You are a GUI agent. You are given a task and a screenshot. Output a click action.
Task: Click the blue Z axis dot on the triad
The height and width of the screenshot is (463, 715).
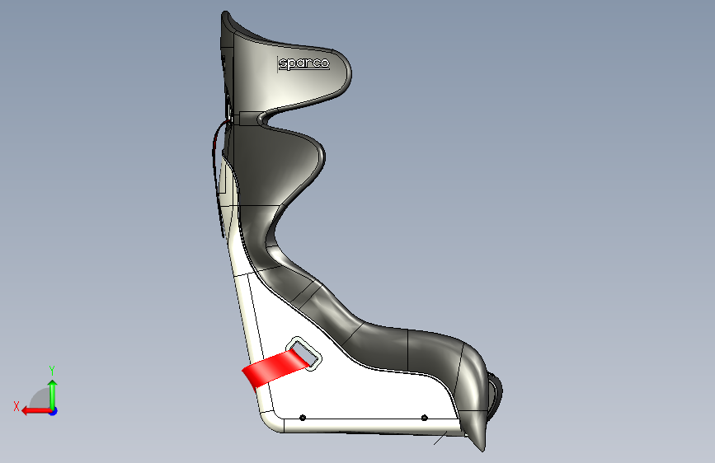54,411
